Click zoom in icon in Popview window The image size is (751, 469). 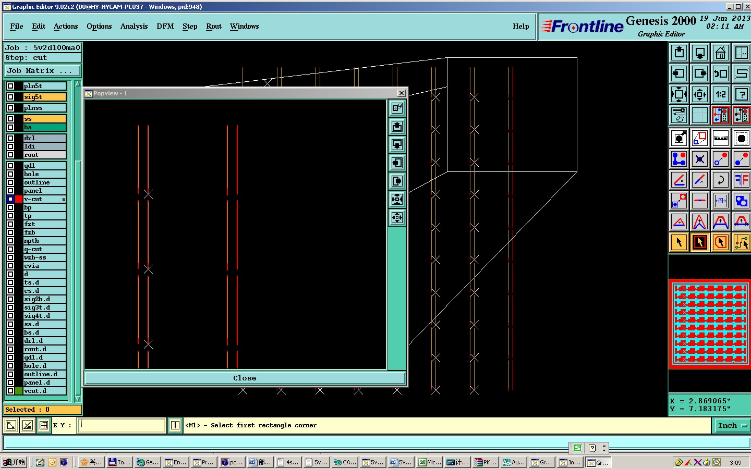click(397, 199)
